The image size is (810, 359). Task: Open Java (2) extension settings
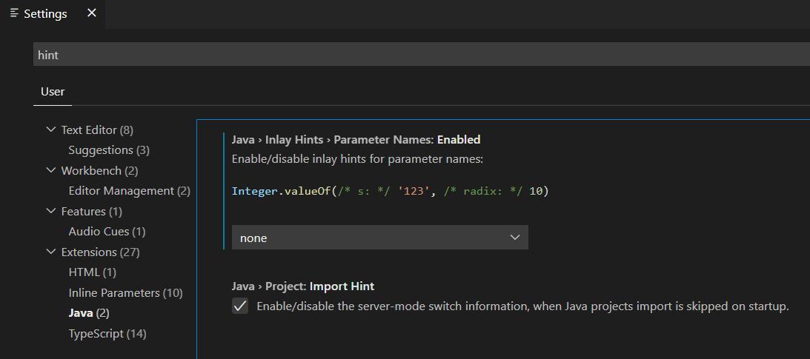click(x=89, y=313)
